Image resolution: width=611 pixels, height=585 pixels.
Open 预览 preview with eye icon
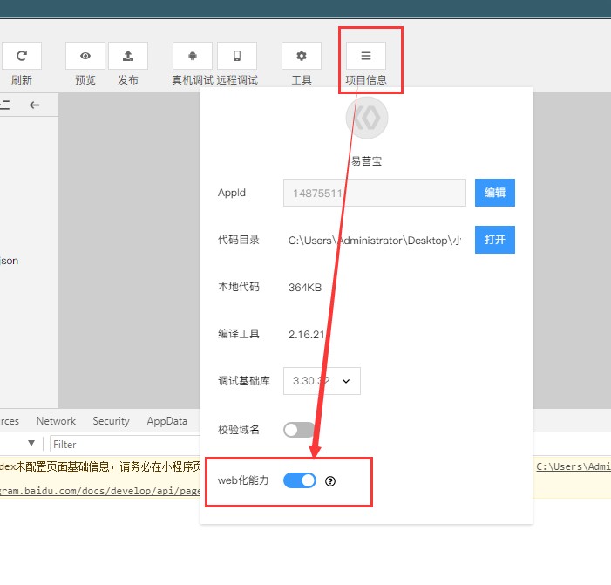85,56
